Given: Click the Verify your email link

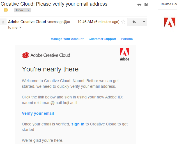Looking at the screenshot, I should [x=38, y=113].
